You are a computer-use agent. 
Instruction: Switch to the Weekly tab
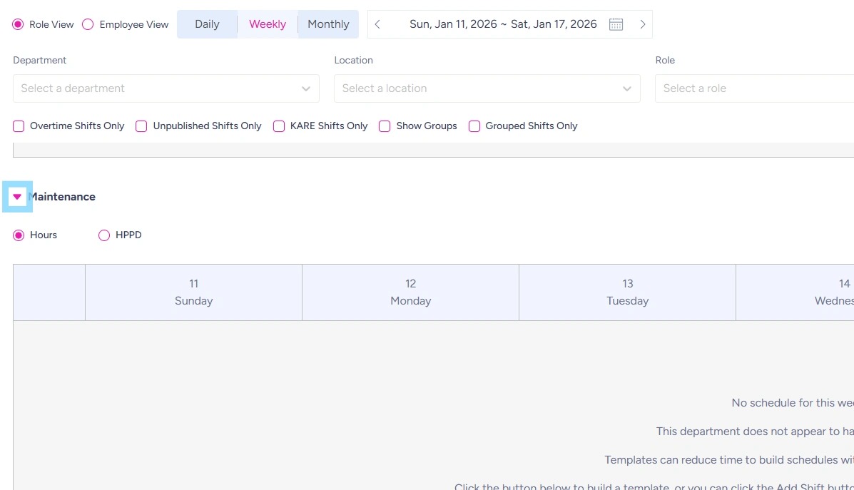[268, 24]
